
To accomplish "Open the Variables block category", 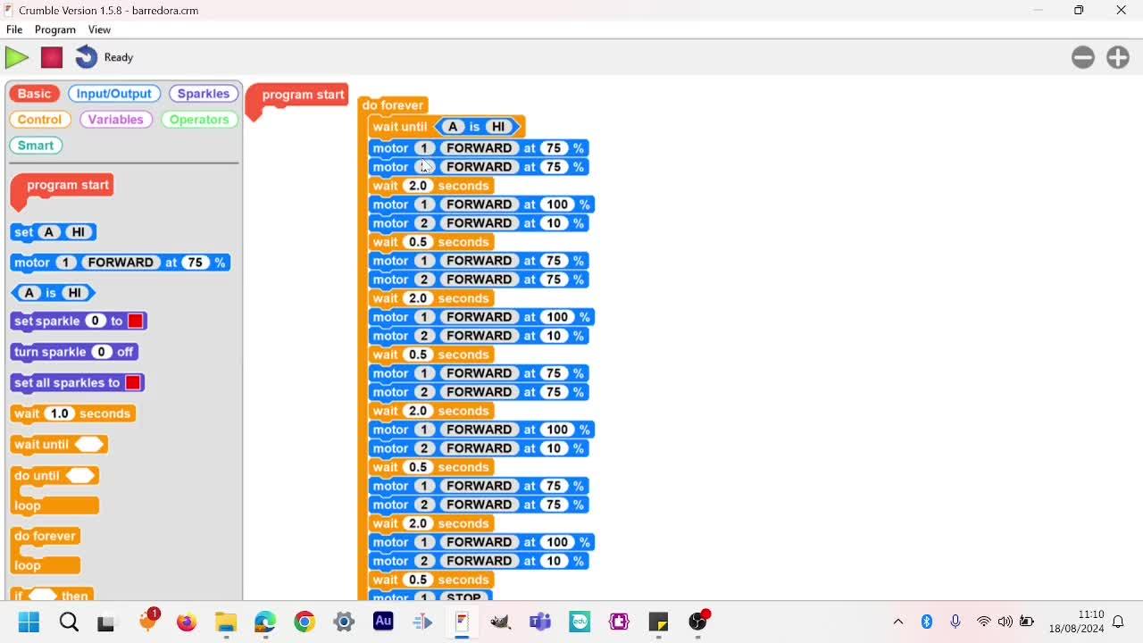I will [x=115, y=120].
